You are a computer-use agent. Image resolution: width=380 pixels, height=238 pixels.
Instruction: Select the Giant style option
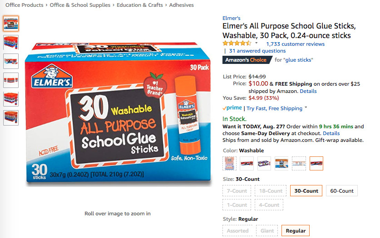coord(267,230)
